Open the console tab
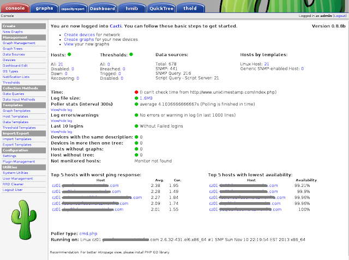Screen dimensions: 349x260 pyautogui.click(x=15, y=8)
